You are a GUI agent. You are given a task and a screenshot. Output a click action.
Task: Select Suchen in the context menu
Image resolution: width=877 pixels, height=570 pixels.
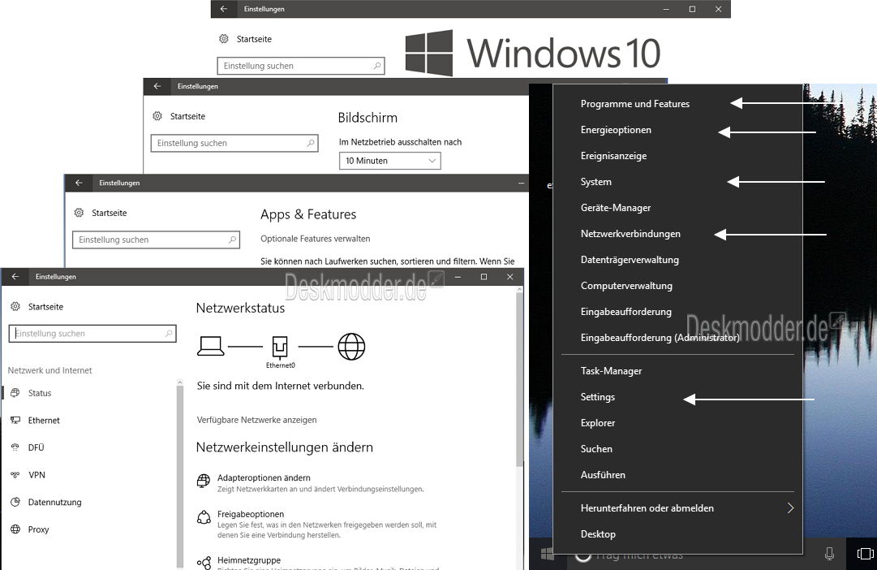click(x=596, y=449)
